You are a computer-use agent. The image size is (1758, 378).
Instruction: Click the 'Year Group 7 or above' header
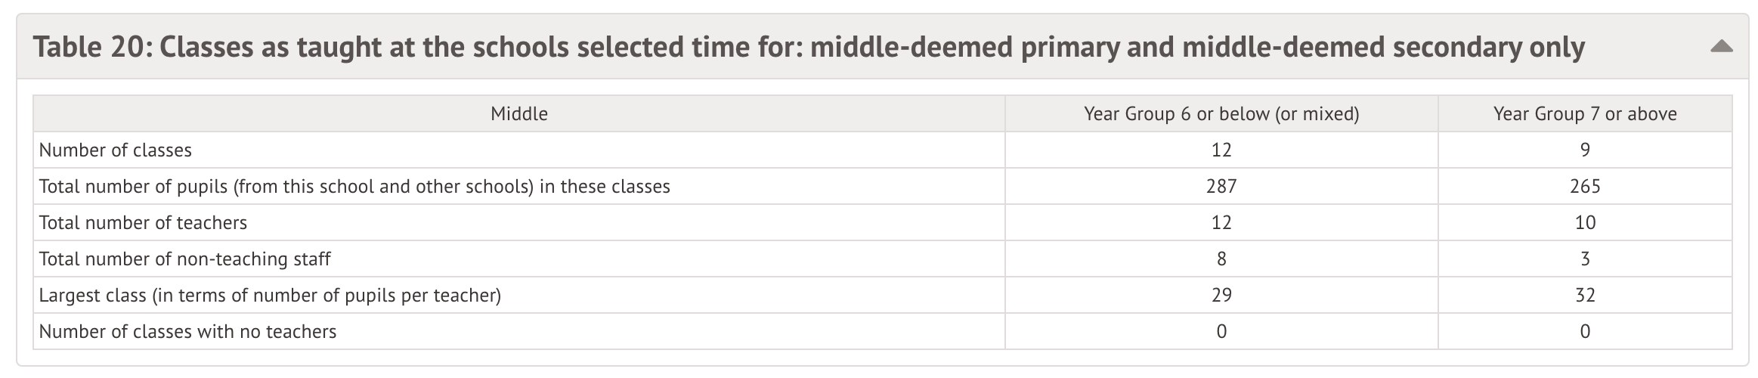(x=1584, y=114)
